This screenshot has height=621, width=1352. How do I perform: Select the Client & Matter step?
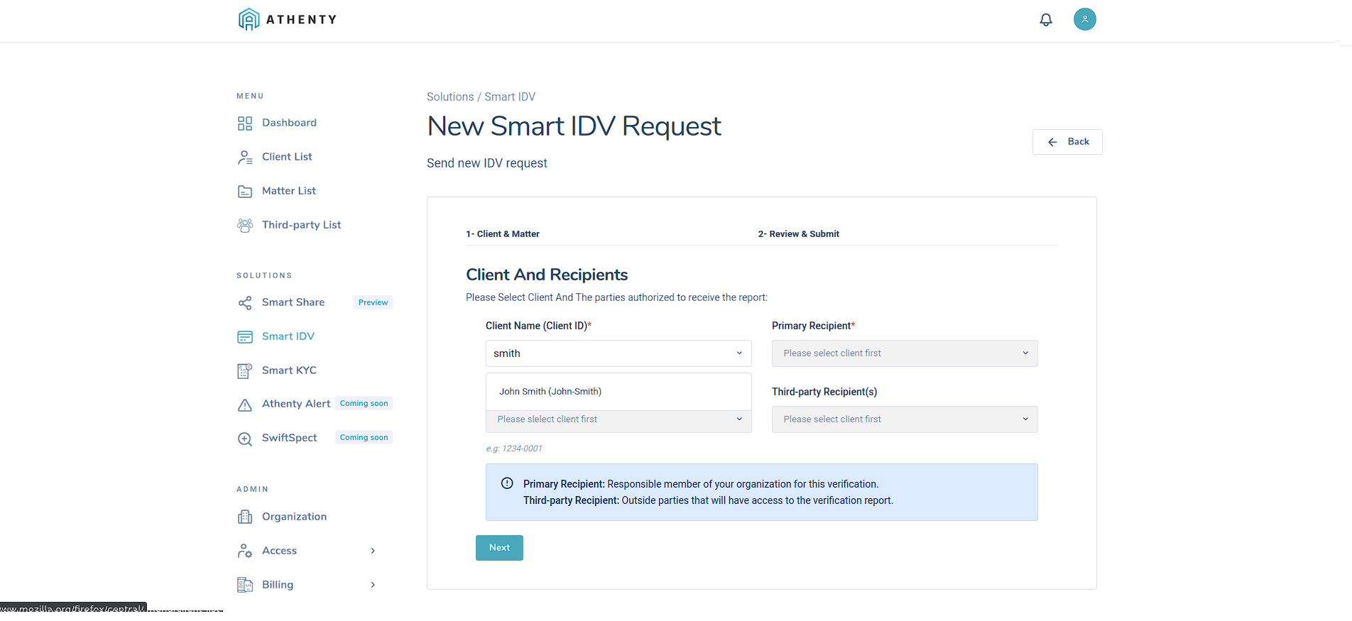tap(503, 234)
